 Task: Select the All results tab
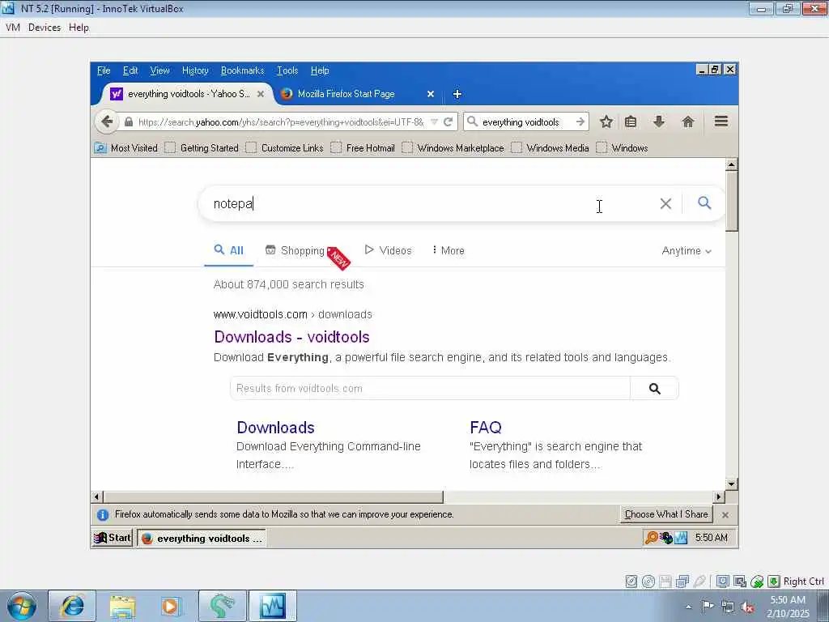[229, 251]
